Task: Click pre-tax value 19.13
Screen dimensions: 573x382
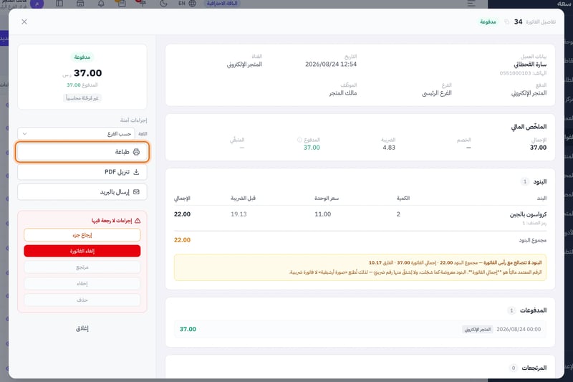Action: [239, 214]
